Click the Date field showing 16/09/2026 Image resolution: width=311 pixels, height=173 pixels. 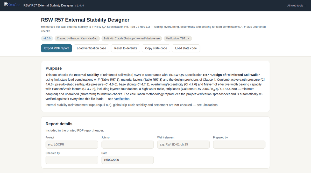(128, 160)
